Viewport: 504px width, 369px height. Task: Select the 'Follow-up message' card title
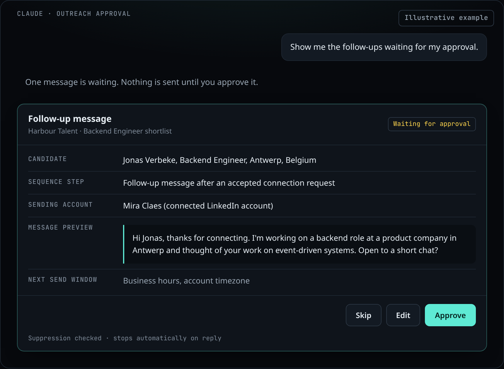point(70,119)
